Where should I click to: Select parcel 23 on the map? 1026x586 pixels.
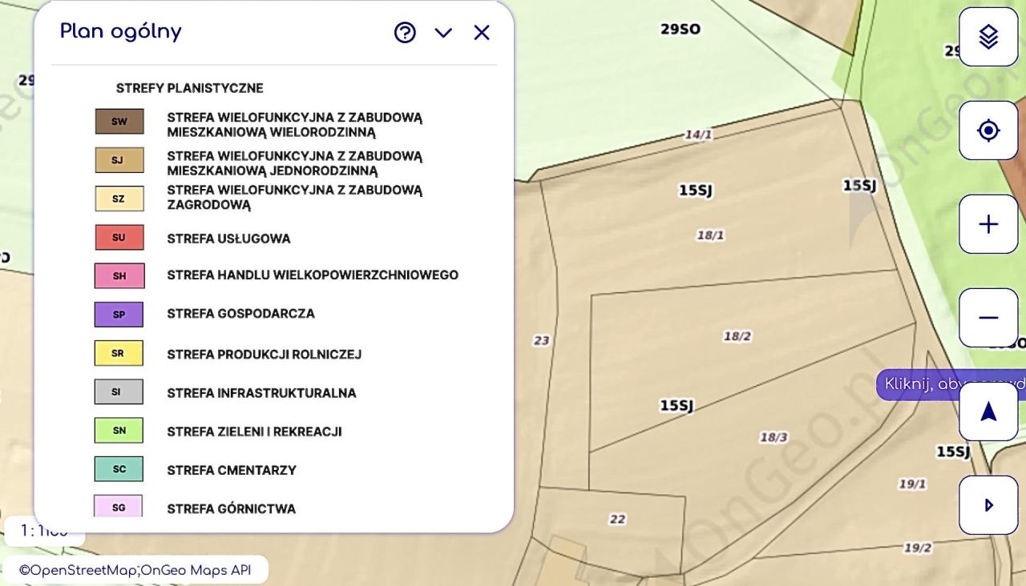tap(542, 340)
